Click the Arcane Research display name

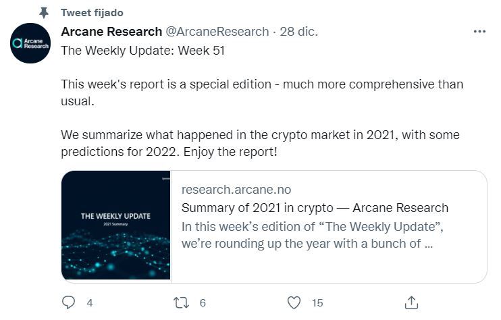click(111, 32)
